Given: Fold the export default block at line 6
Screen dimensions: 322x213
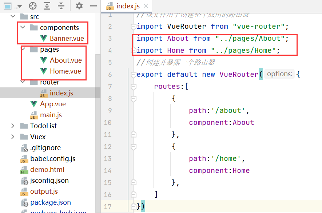Looking at the screenshot, I should pyautogui.click(x=134, y=74).
